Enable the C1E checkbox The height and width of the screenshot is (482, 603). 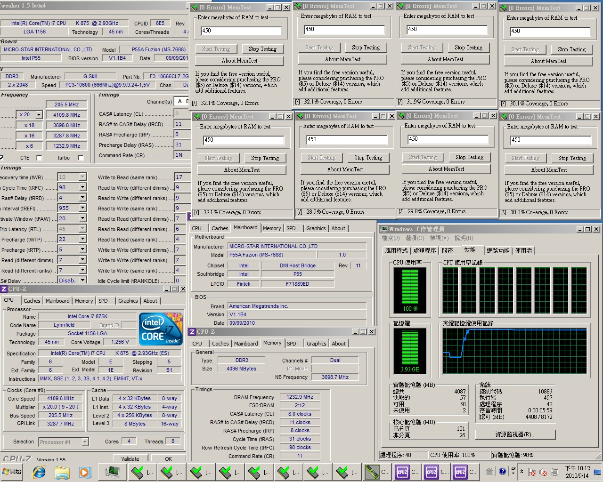tap(40, 158)
